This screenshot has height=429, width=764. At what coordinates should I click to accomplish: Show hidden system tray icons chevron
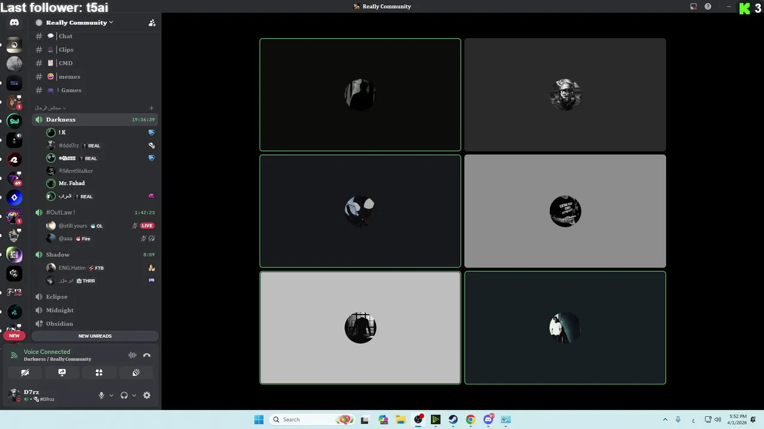665,419
